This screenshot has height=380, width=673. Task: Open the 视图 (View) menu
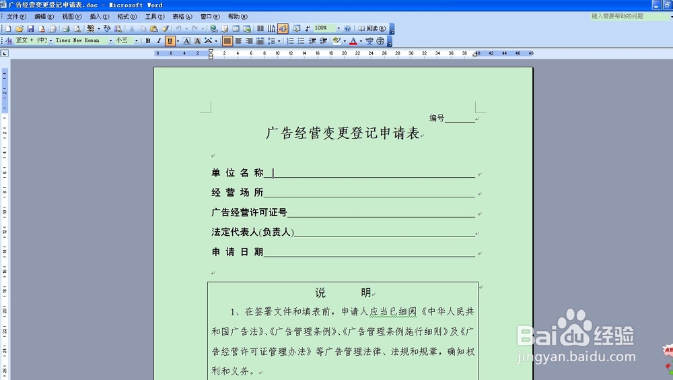pyautogui.click(x=72, y=16)
